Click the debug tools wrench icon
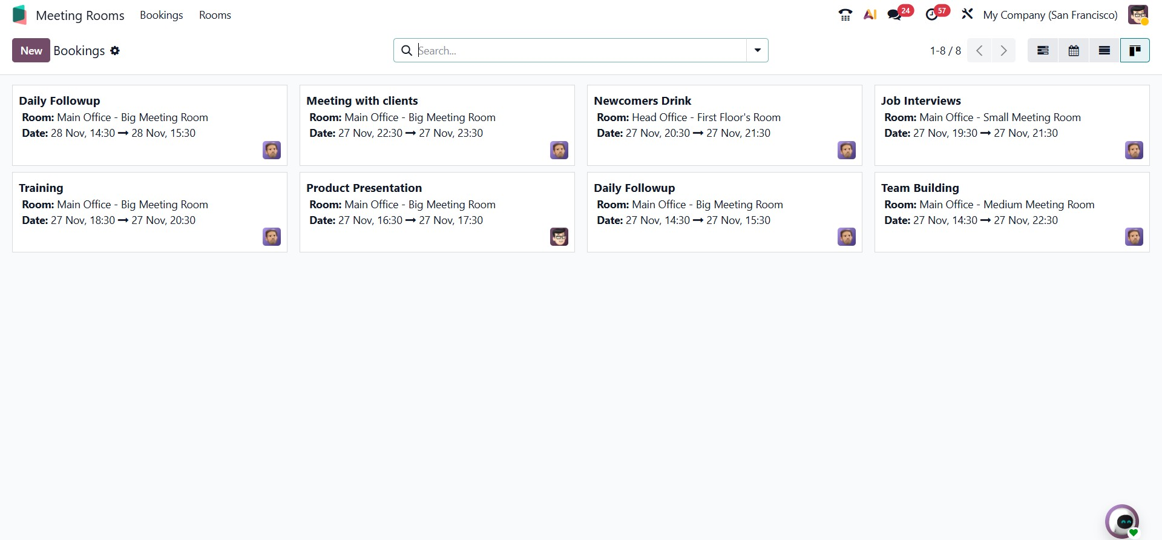This screenshot has height=540, width=1162. click(x=967, y=15)
